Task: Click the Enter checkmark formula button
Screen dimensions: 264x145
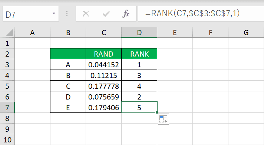Action: click(106, 14)
